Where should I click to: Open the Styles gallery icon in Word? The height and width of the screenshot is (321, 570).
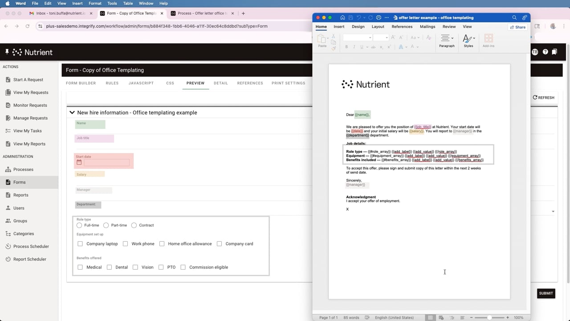tap(466, 39)
